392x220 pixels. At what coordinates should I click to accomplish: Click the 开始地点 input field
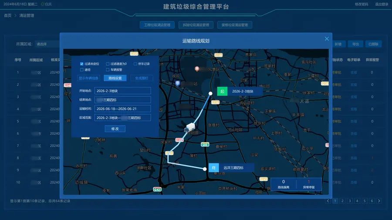pos(122,91)
